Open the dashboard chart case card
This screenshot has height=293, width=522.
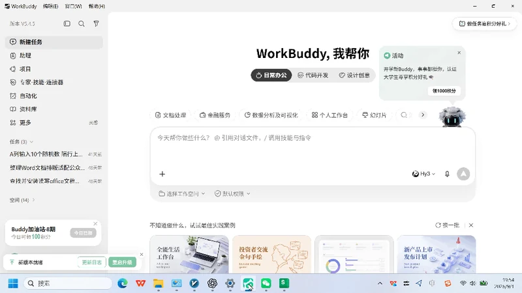pos(354,255)
